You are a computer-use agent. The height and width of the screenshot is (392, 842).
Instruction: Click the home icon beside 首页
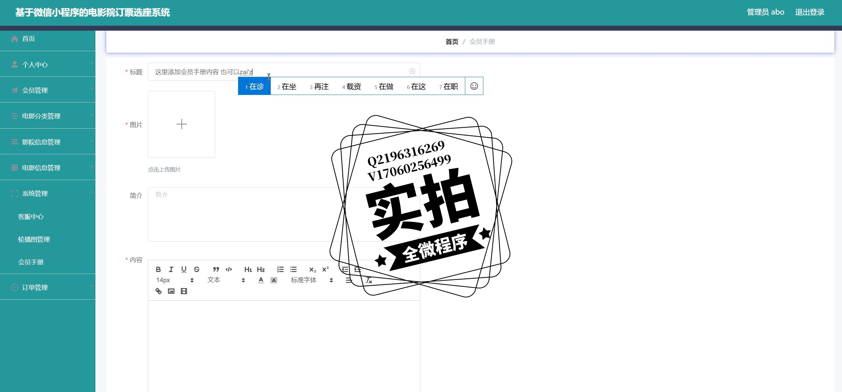[x=15, y=39]
